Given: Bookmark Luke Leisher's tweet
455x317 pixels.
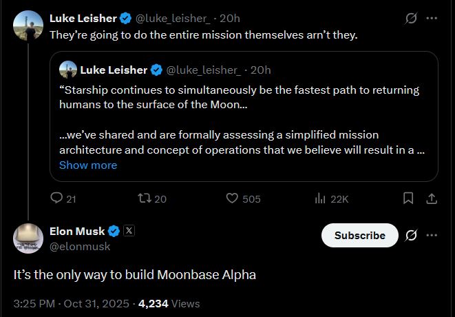Looking at the screenshot, I should pos(408,198).
